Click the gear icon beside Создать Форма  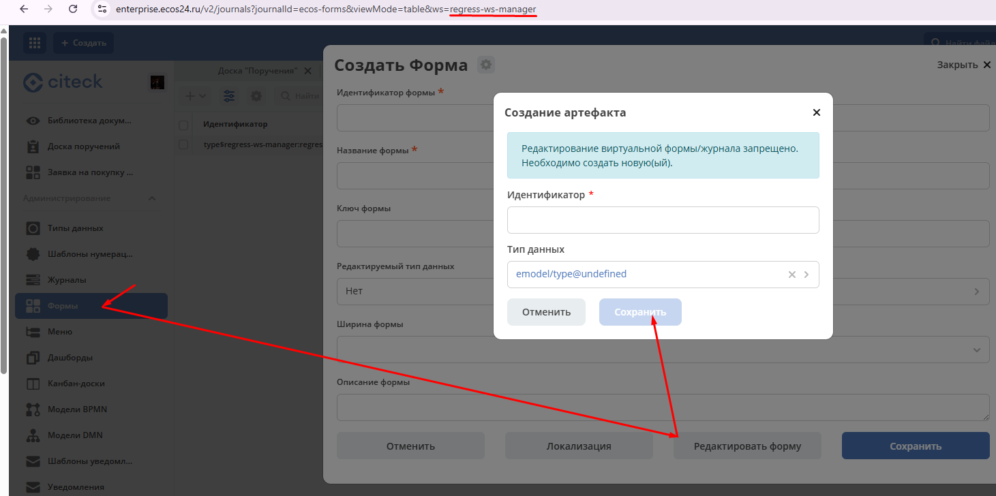coord(485,65)
